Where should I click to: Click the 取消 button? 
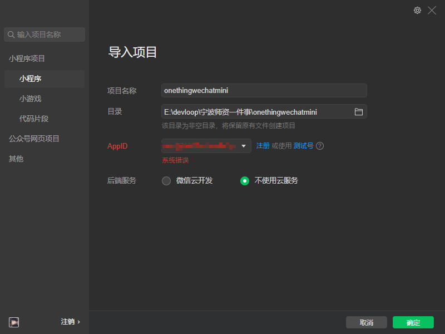coord(367,322)
